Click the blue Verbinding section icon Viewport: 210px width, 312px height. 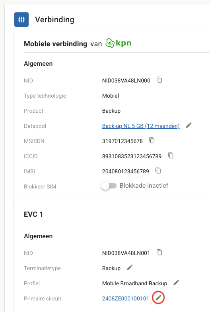(21, 20)
